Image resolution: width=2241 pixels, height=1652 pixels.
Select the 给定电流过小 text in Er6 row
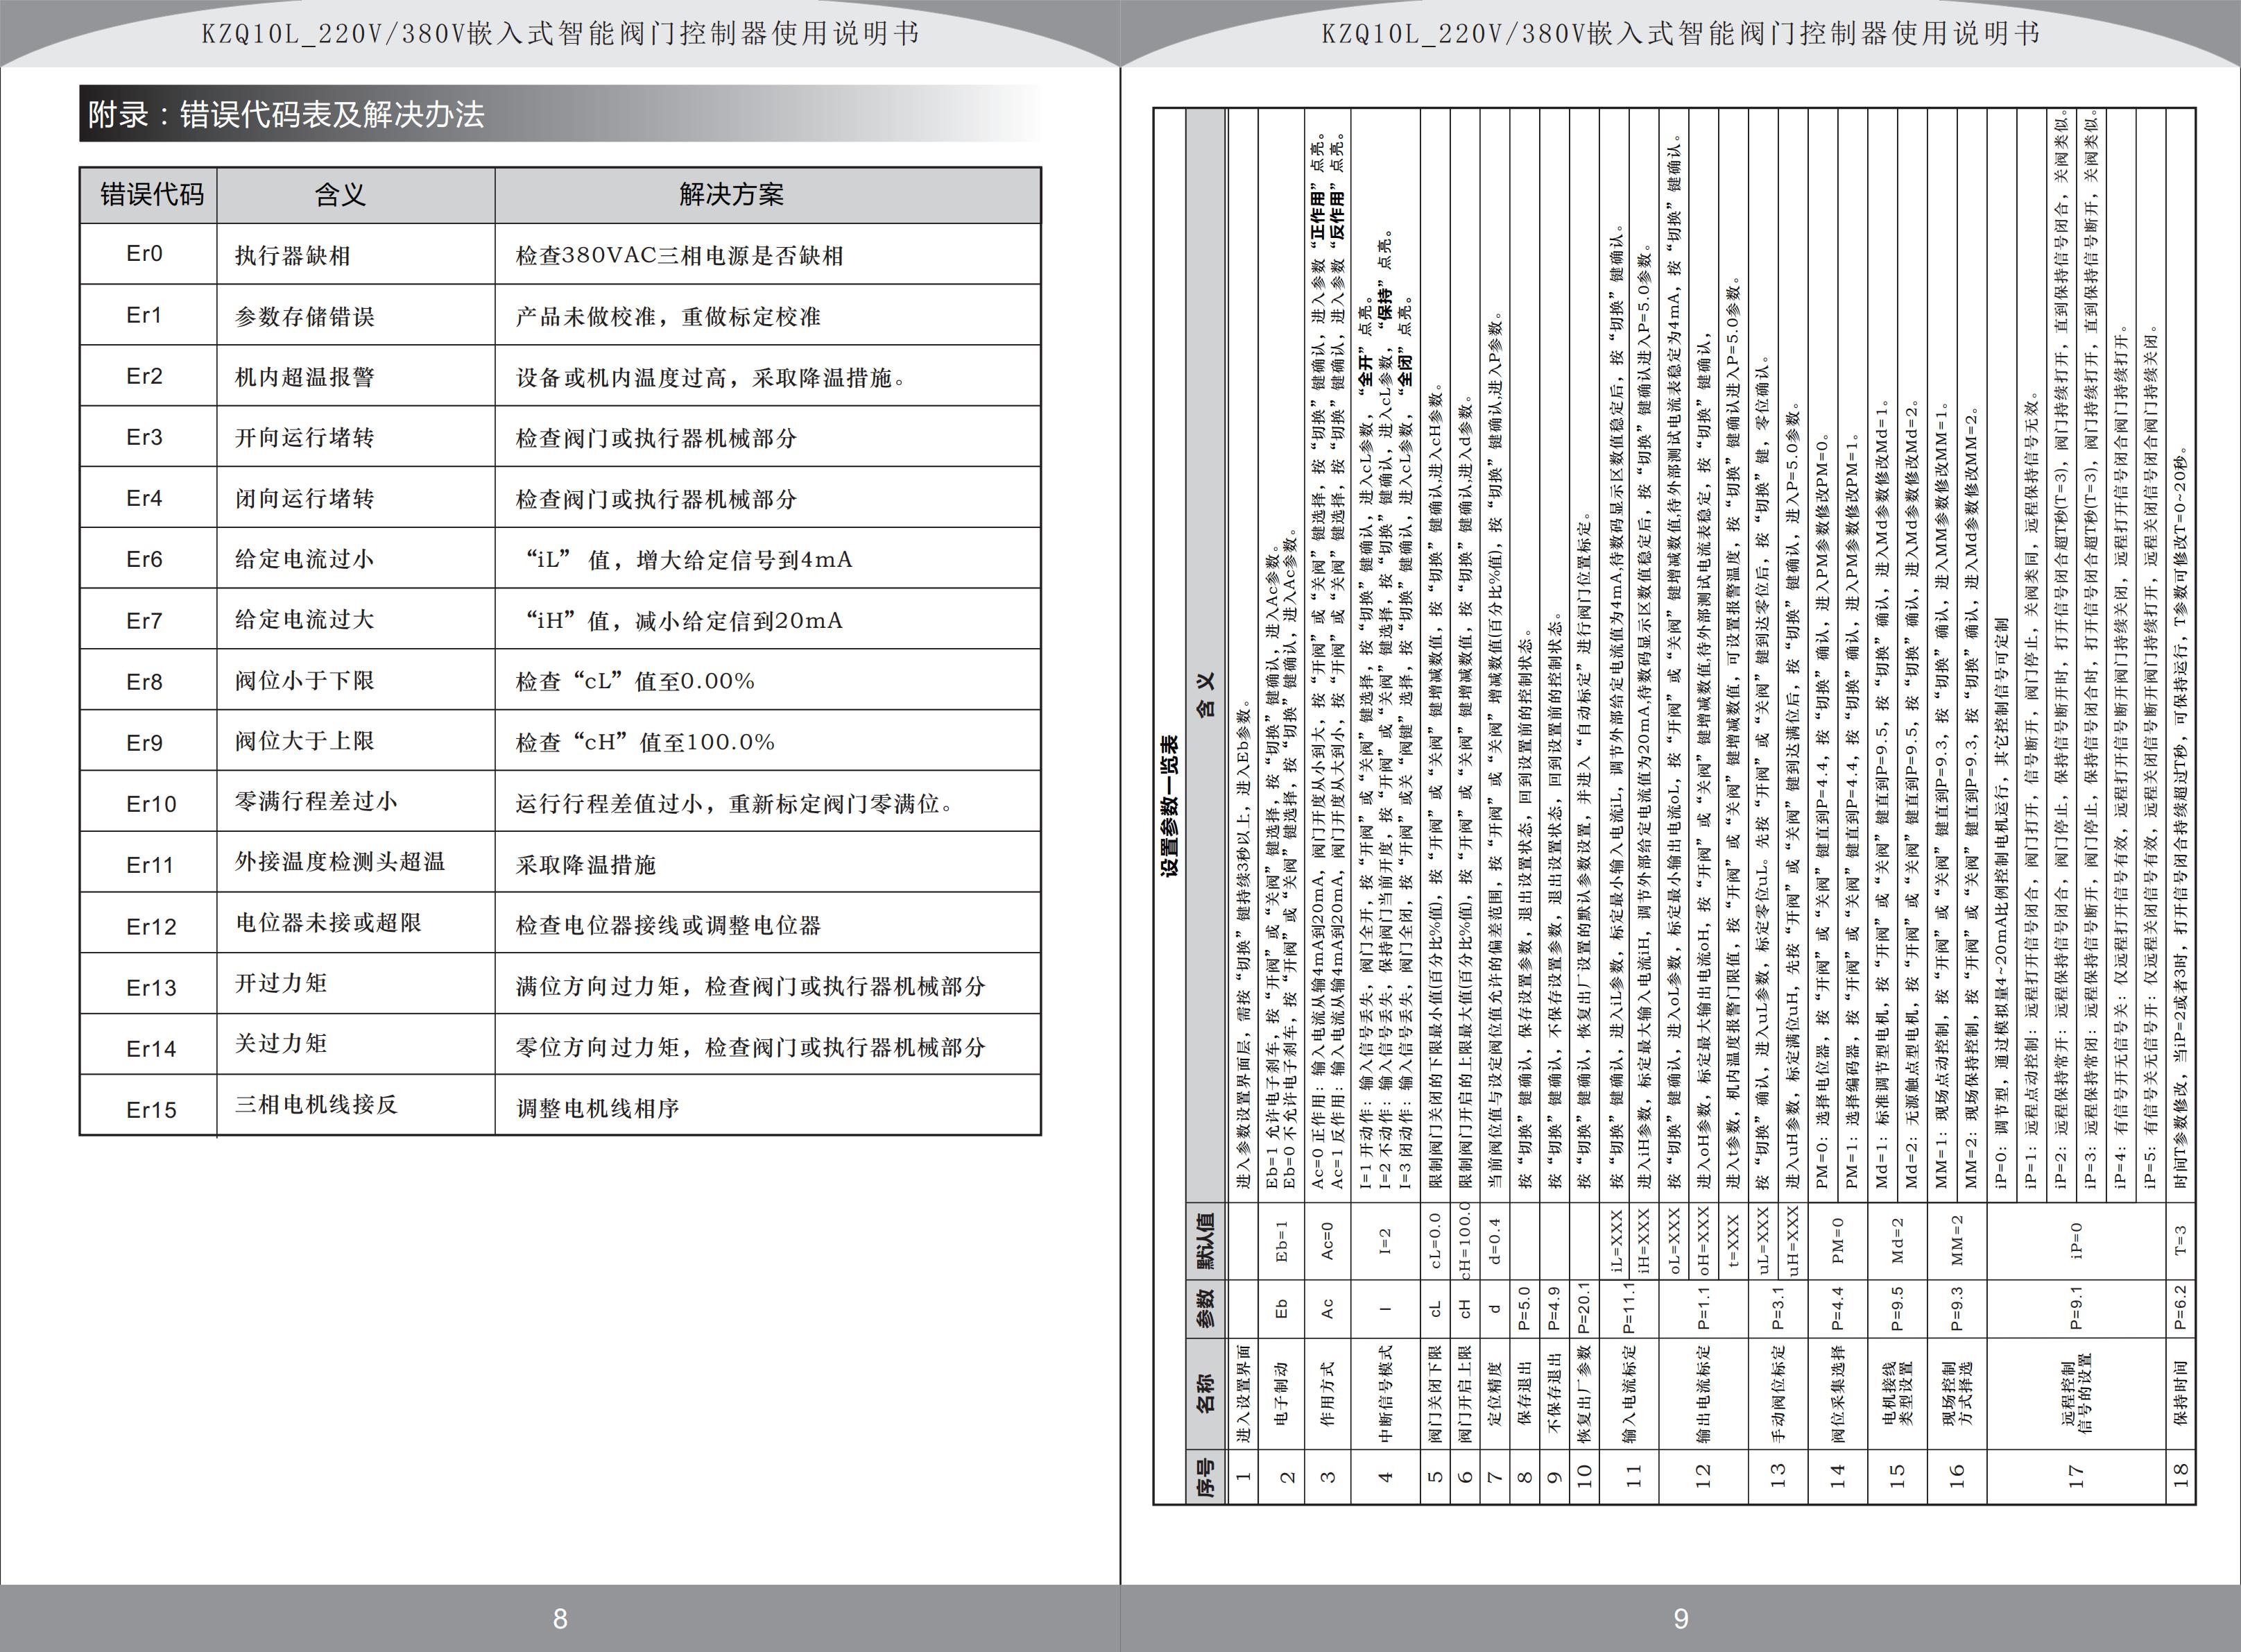[304, 559]
